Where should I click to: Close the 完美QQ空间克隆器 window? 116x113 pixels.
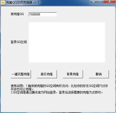pyautogui.click(x=109, y=2)
